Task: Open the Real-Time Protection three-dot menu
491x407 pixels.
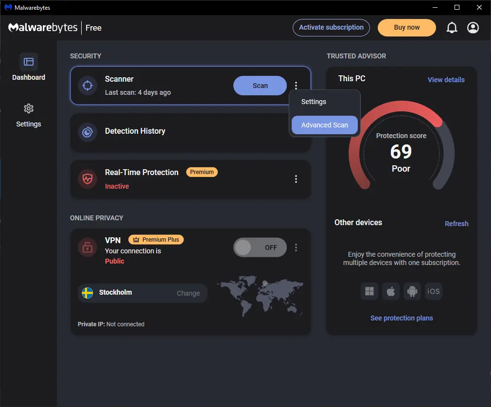Action: [x=296, y=179]
